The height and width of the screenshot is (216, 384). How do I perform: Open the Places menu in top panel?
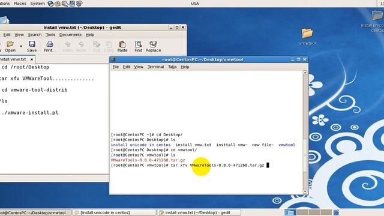(x=20, y=4)
